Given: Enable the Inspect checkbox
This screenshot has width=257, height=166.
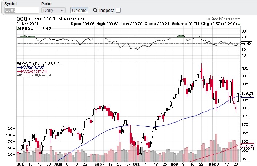Looking at the screenshot, I should coord(118,10).
